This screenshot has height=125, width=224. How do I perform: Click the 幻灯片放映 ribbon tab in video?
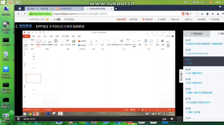point(65,36)
